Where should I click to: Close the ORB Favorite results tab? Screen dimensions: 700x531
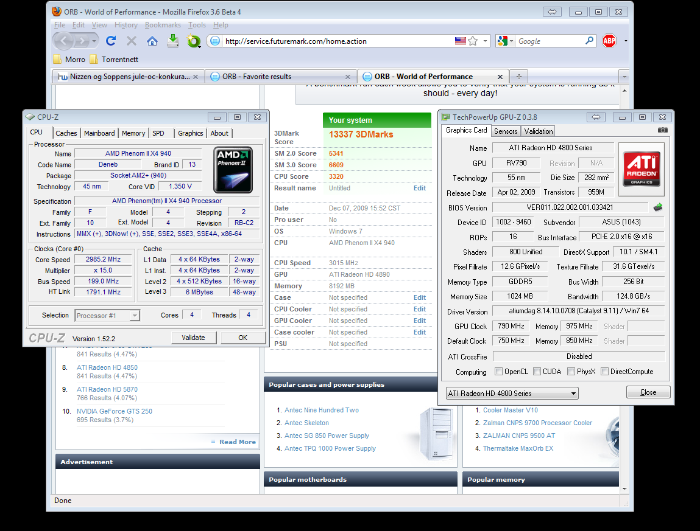[x=348, y=77]
